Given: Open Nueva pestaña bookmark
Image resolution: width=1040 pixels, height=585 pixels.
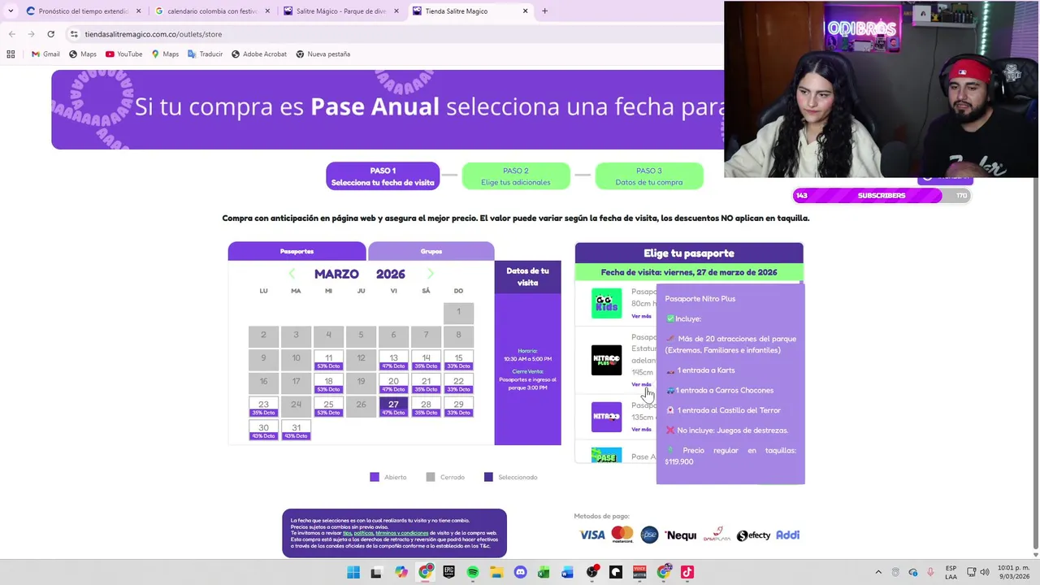Looking at the screenshot, I should click(323, 54).
